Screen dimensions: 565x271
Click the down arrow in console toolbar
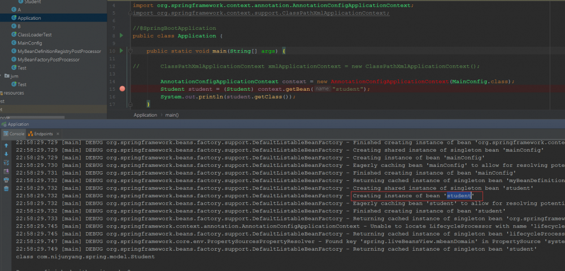point(6,154)
